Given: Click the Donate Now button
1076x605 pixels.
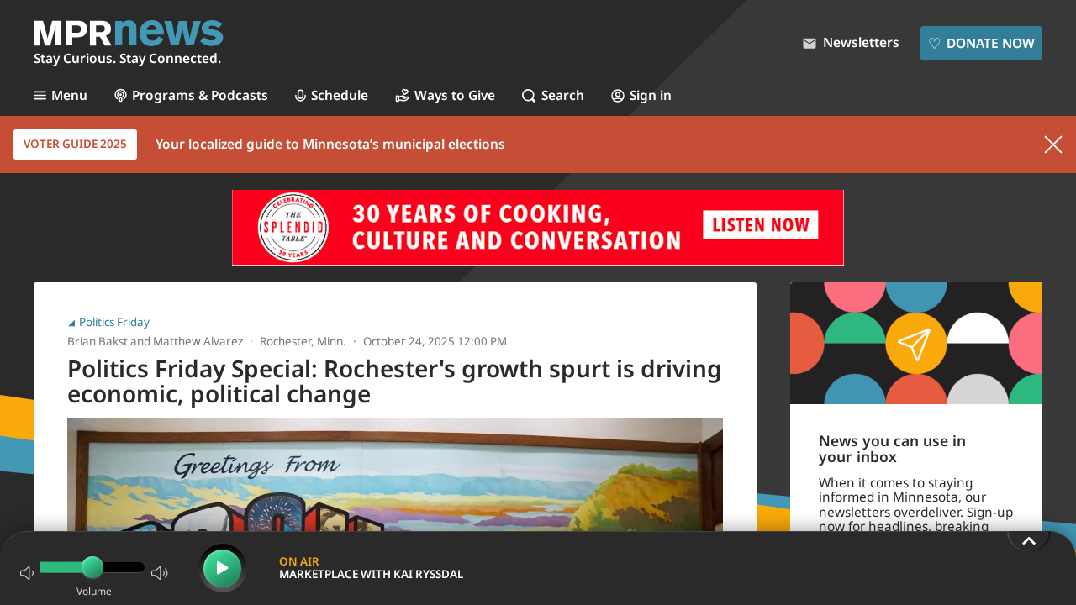Looking at the screenshot, I should pos(981,43).
